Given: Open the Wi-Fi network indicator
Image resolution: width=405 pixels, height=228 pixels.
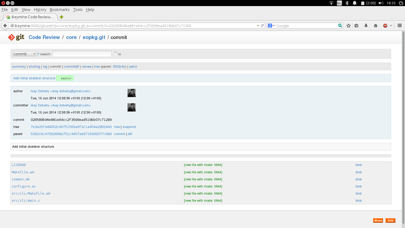Looking at the screenshot, I should coord(331,3).
